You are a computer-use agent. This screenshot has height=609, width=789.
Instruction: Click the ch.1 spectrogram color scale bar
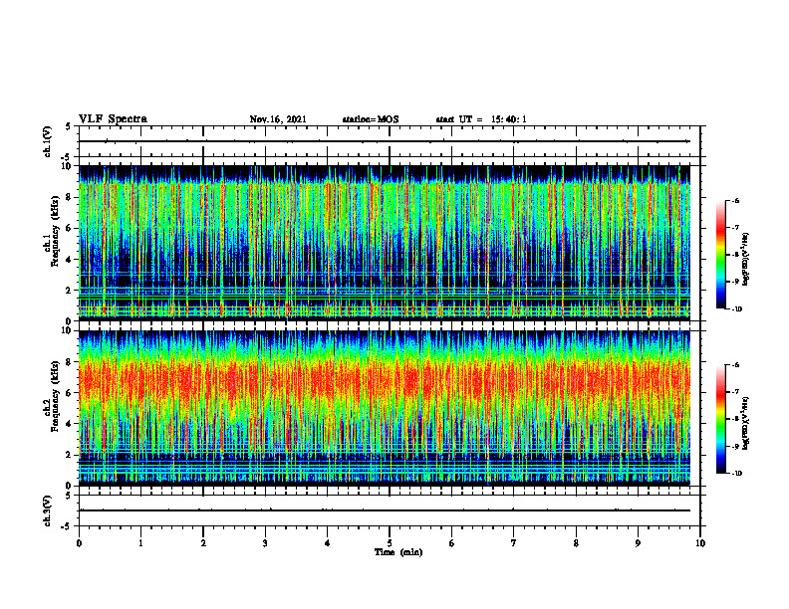[x=720, y=255]
